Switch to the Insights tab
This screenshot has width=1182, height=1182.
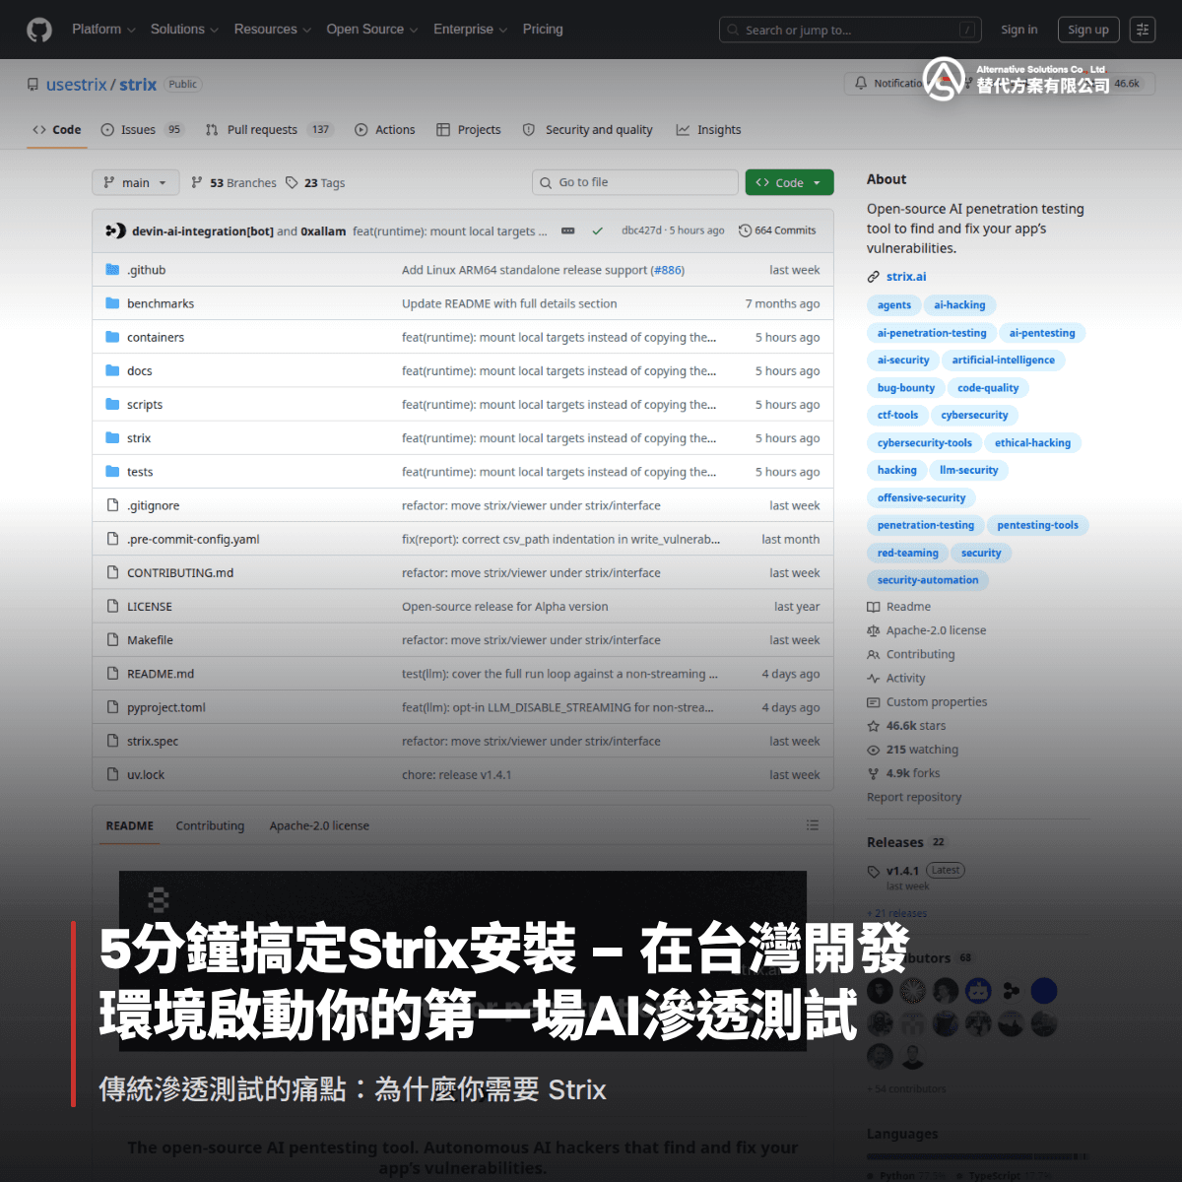click(x=709, y=130)
